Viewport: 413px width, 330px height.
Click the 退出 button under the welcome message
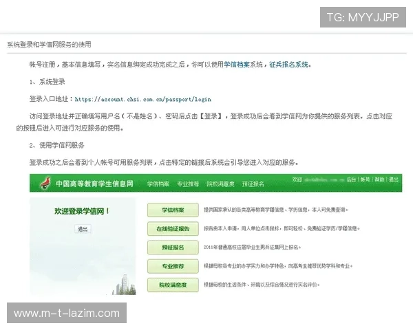tap(83, 229)
